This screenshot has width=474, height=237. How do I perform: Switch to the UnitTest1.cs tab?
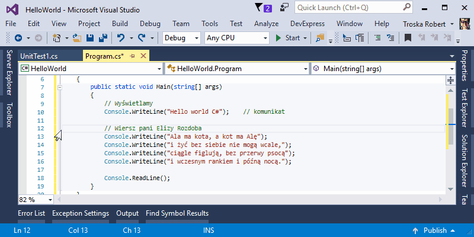coord(39,56)
